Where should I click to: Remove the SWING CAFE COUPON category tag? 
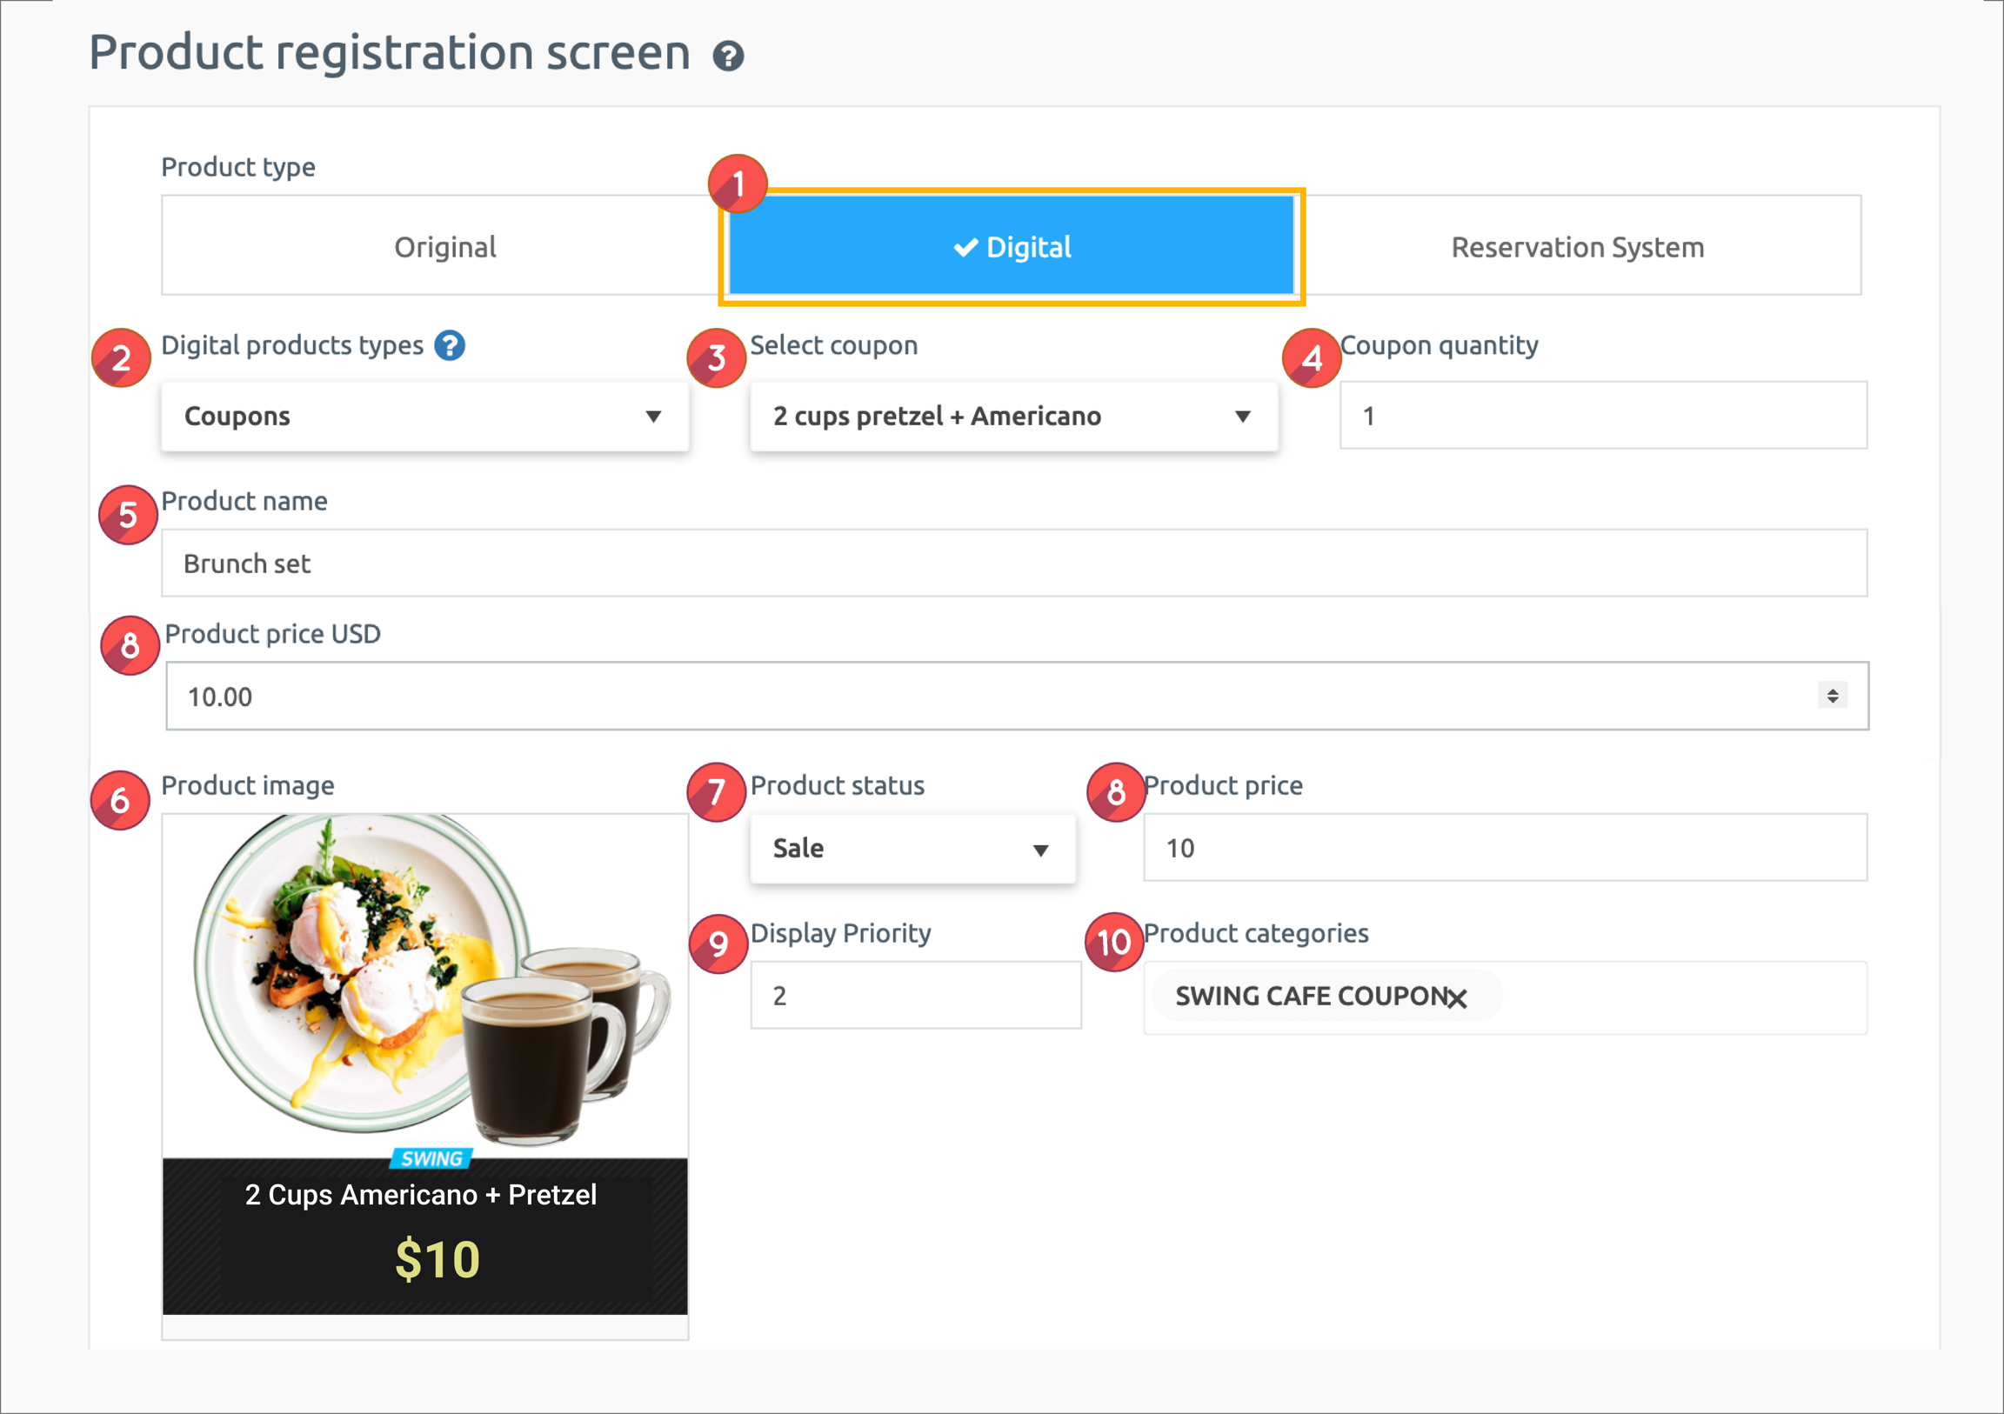(x=1456, y=997)
